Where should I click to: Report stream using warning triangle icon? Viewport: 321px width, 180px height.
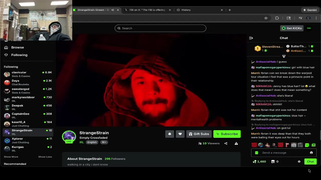pos(236,143)
